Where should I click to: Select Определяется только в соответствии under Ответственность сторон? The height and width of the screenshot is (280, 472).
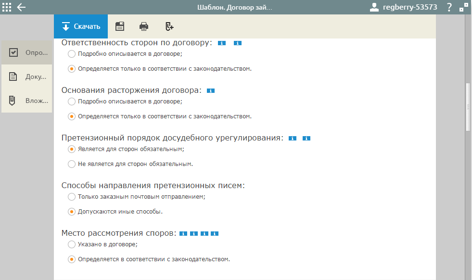72,69
